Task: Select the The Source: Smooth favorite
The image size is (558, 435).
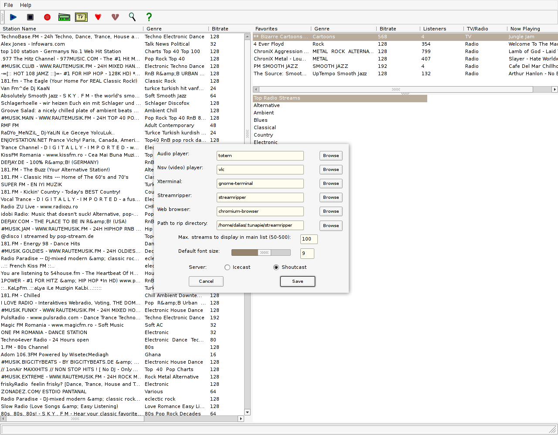Action: [x=405, y=74]
